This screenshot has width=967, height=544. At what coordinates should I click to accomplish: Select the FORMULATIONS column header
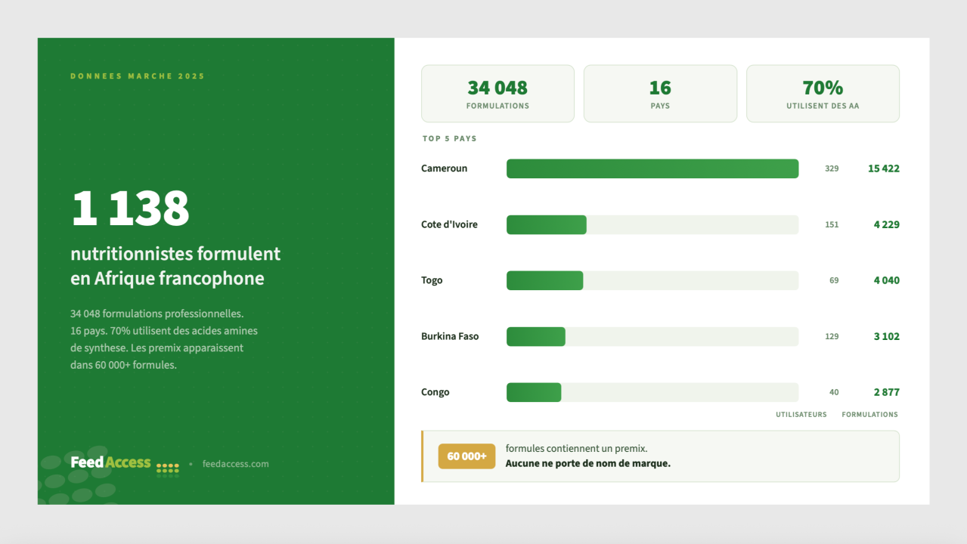tap(869, 414)
